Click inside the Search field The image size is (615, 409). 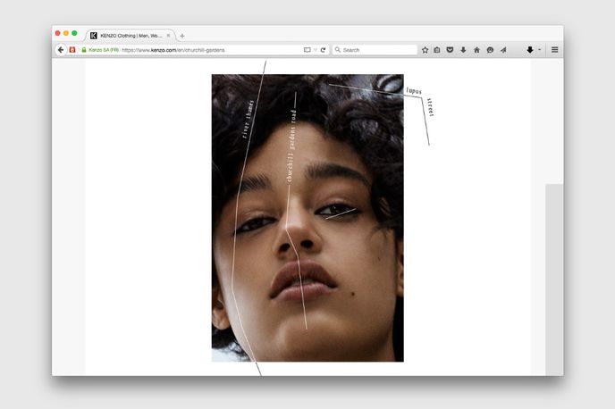pos(377,50)
